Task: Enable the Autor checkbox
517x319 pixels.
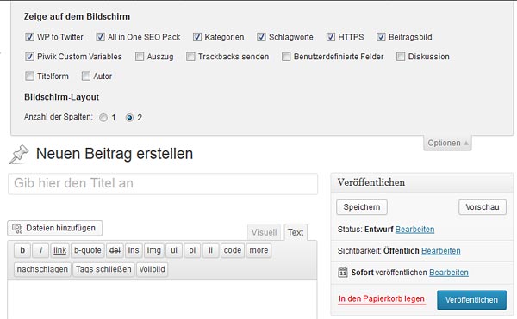Action: coord(85,77)
